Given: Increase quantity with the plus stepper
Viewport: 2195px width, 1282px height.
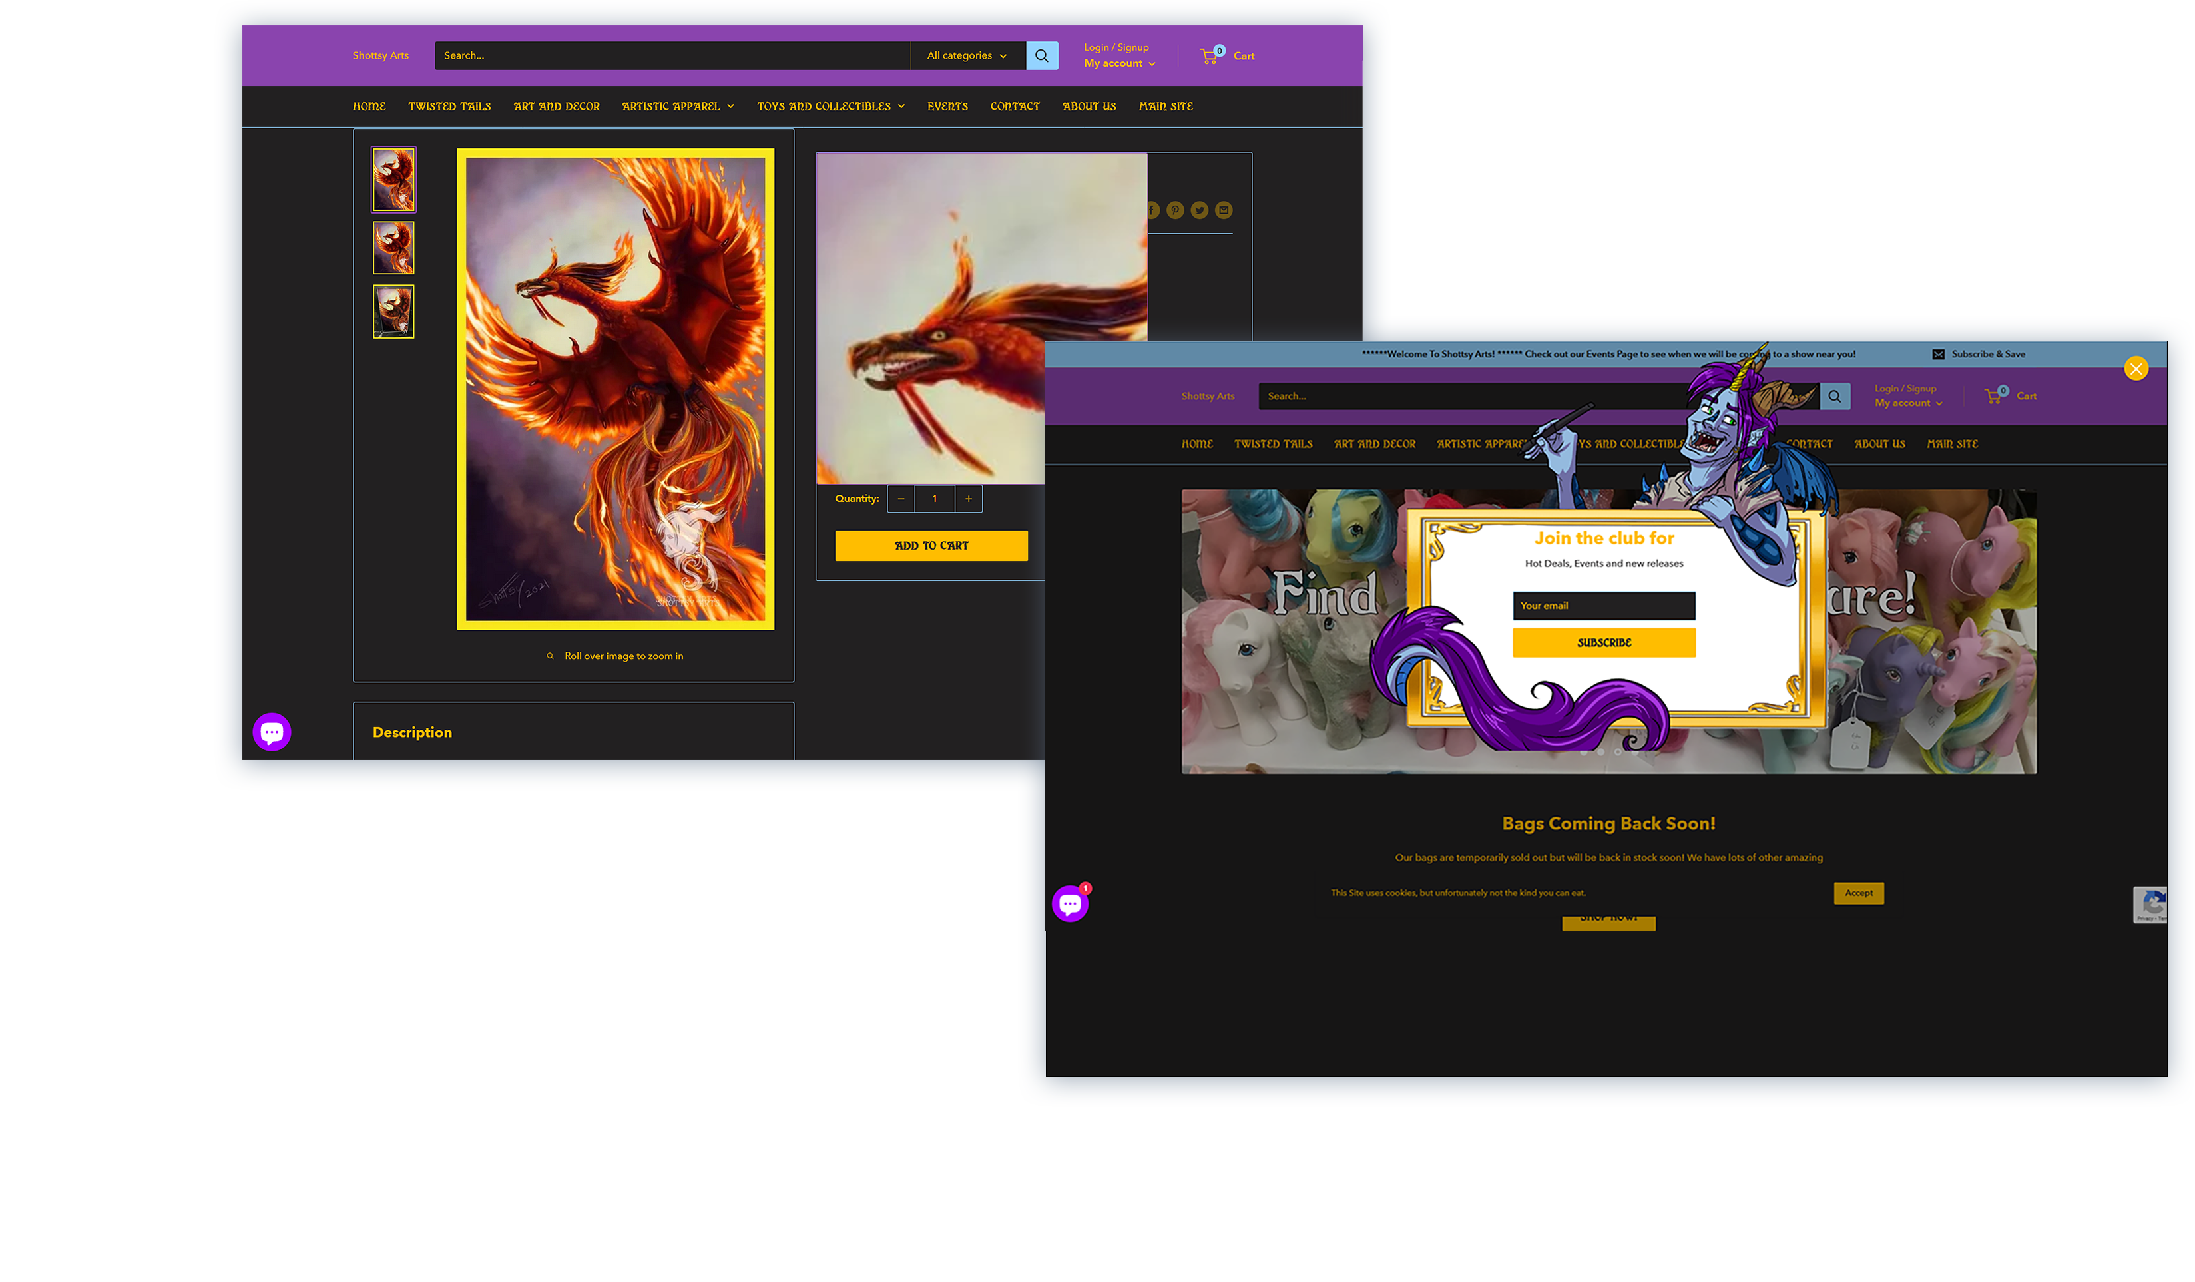Looking at the screenshot, I should (968, 498).
